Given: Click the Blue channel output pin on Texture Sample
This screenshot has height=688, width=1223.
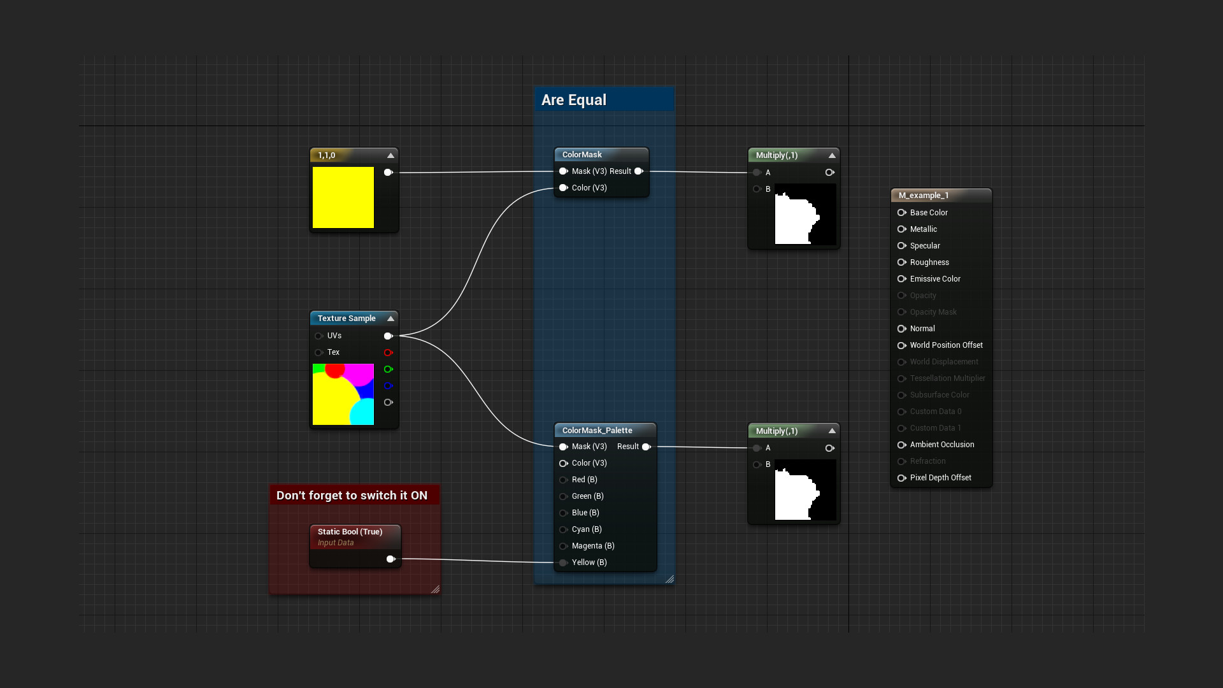Looking at the screenshot, I should click(x=389, y=385).
